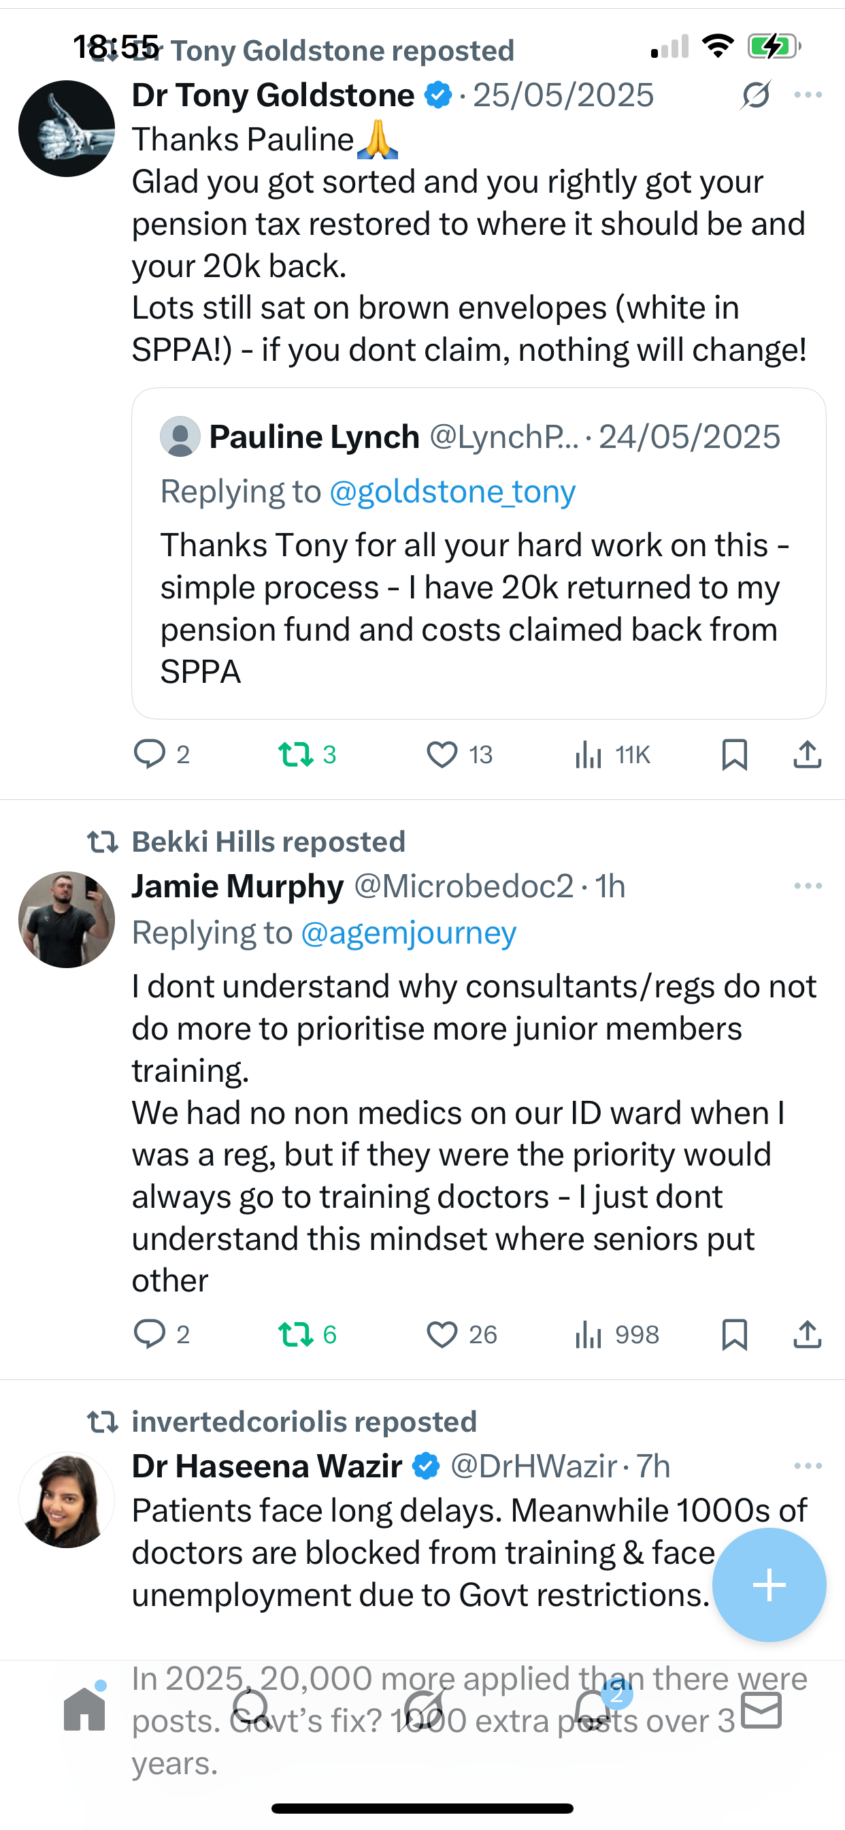Open the @agemjourney reply link
Screen dimensions: 845x1830
(408, 933)
